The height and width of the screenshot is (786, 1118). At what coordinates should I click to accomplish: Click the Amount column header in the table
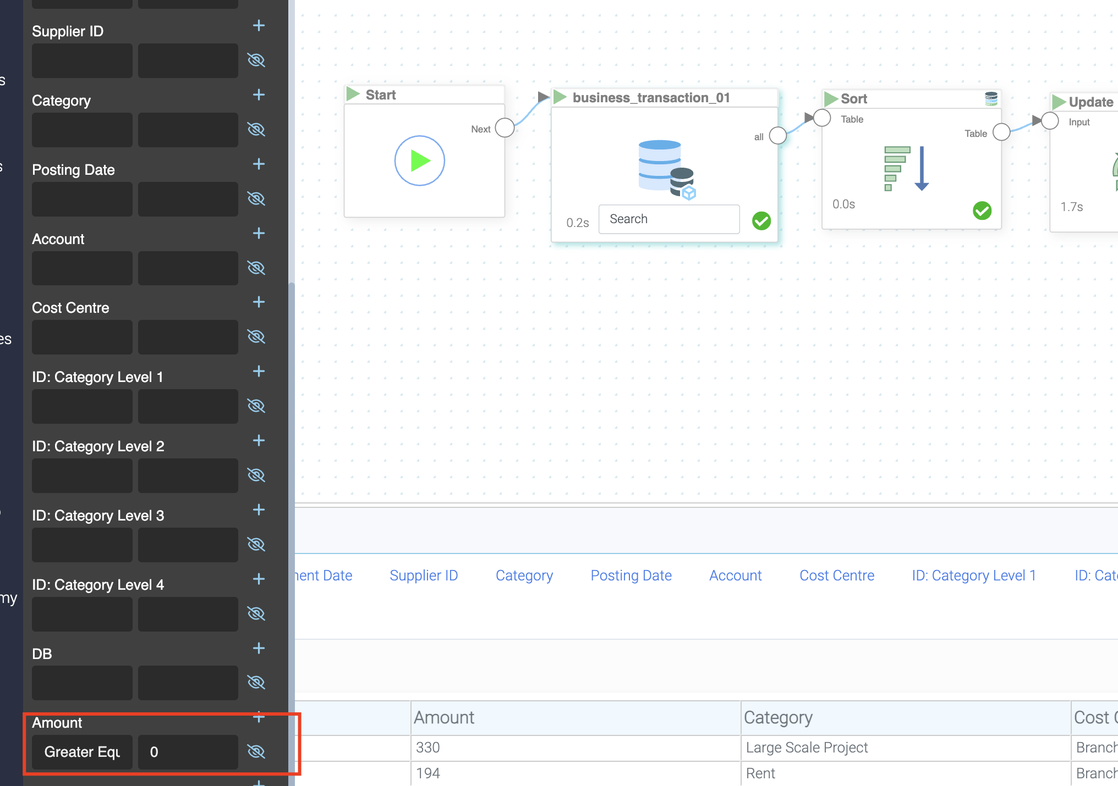click(x=444, y=717)
